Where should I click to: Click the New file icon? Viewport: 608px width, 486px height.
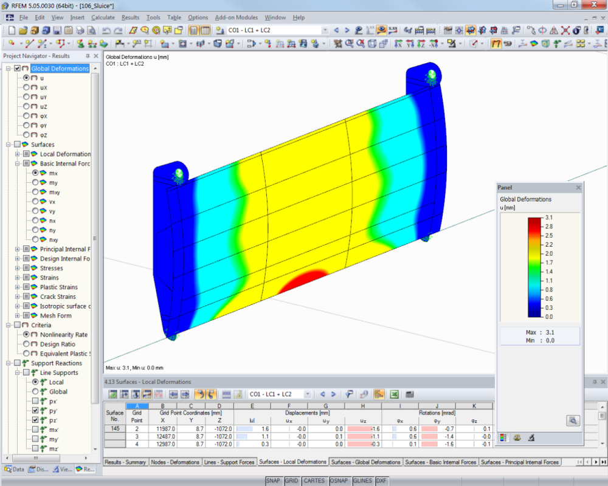12,30
